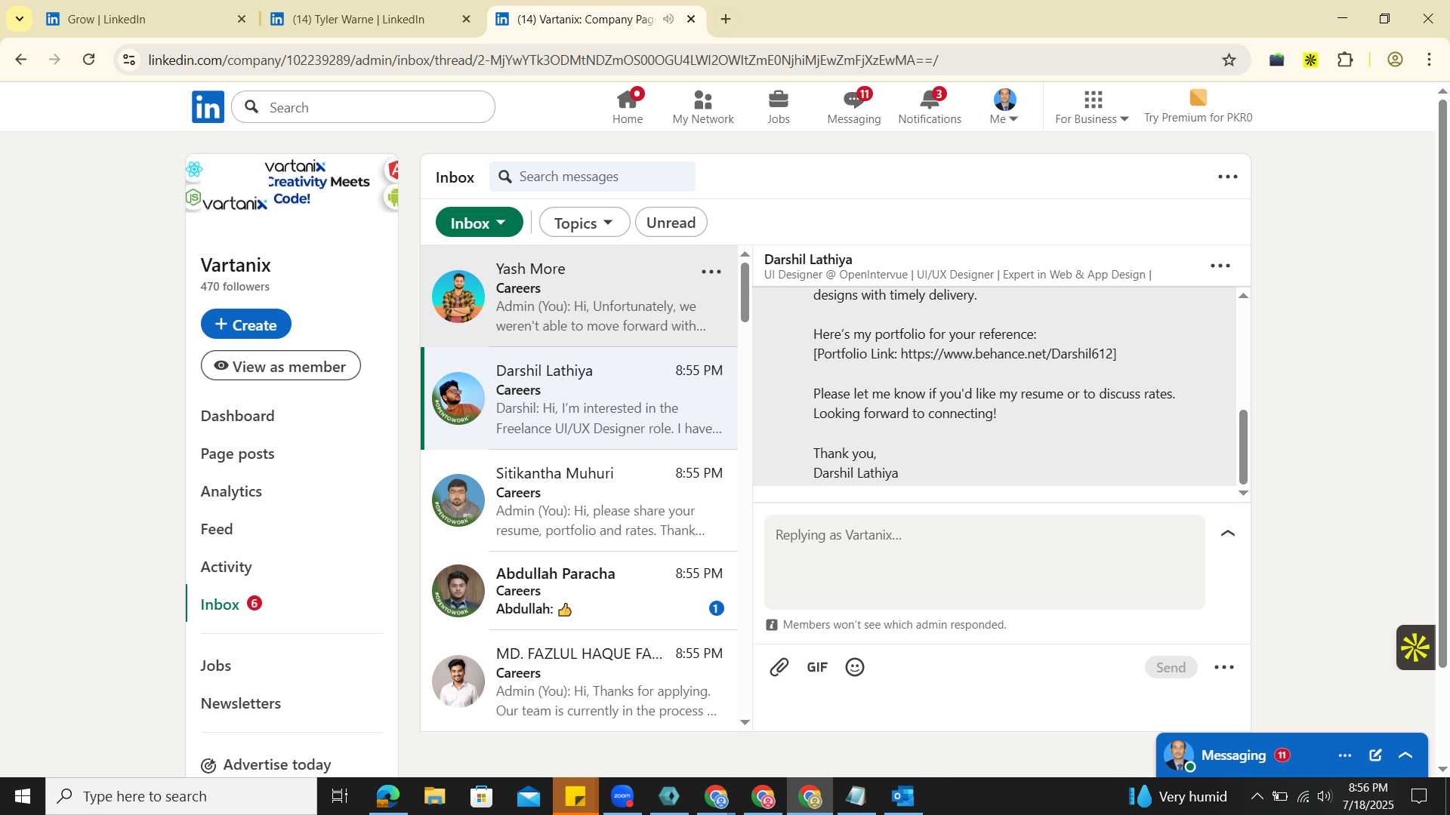Click Try Premium for PKR0 link

tap(1198, 106)
